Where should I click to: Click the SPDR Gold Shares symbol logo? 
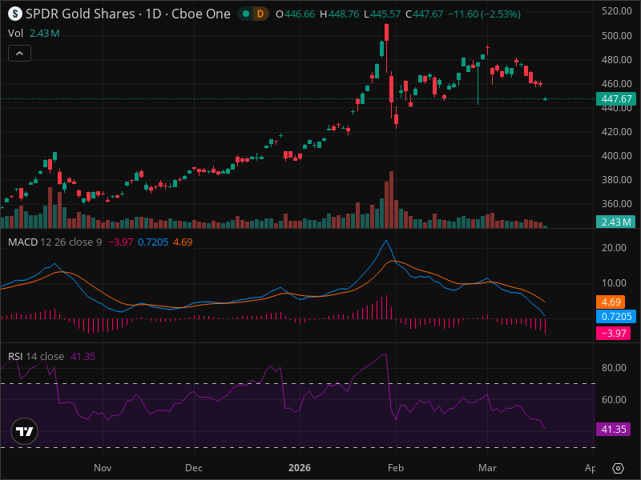[x=14, y=14]
